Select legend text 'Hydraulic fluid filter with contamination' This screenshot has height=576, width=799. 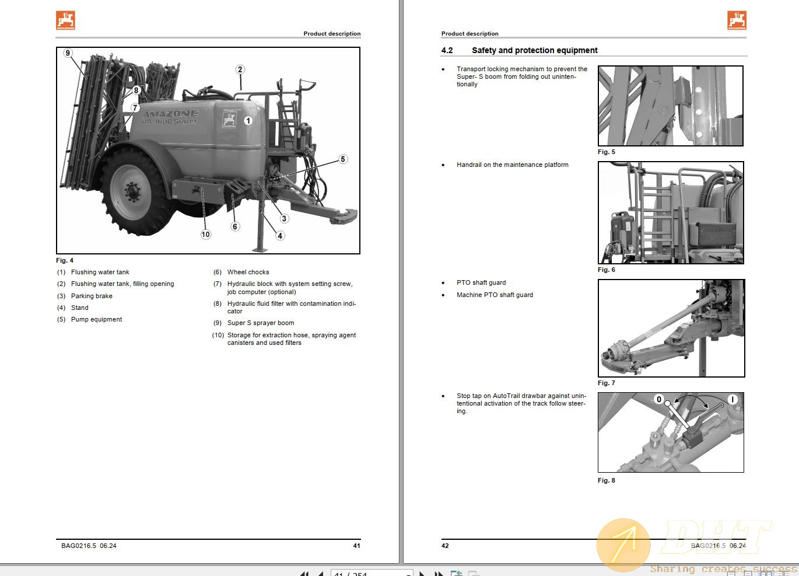[287, 303]
